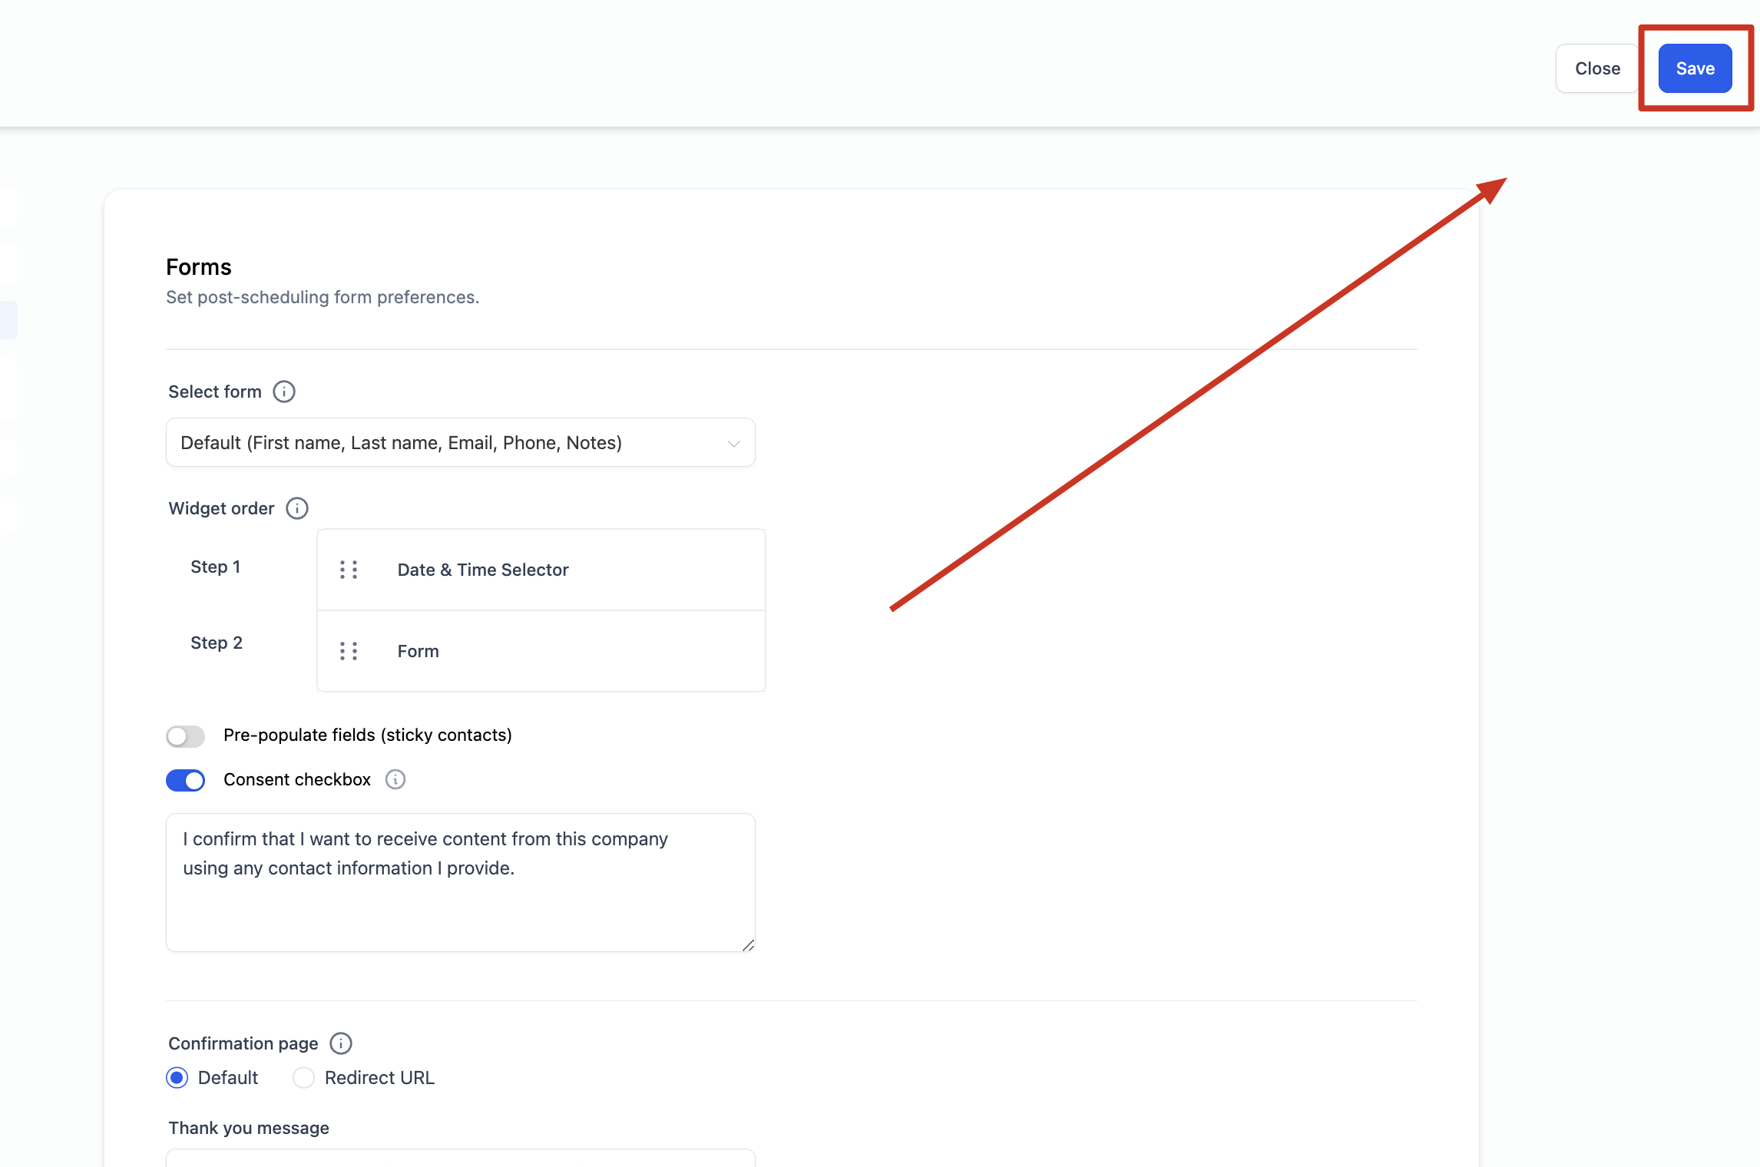The image size is (1760, 1167).
Task: Click info icon next to Consent checkbox
Action: (395, 779)
